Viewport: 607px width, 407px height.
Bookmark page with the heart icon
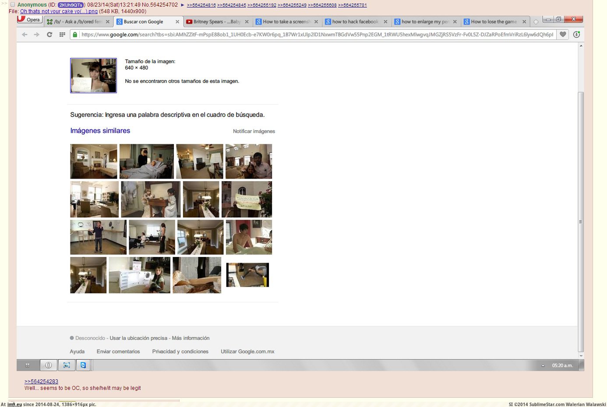(563, 35)
